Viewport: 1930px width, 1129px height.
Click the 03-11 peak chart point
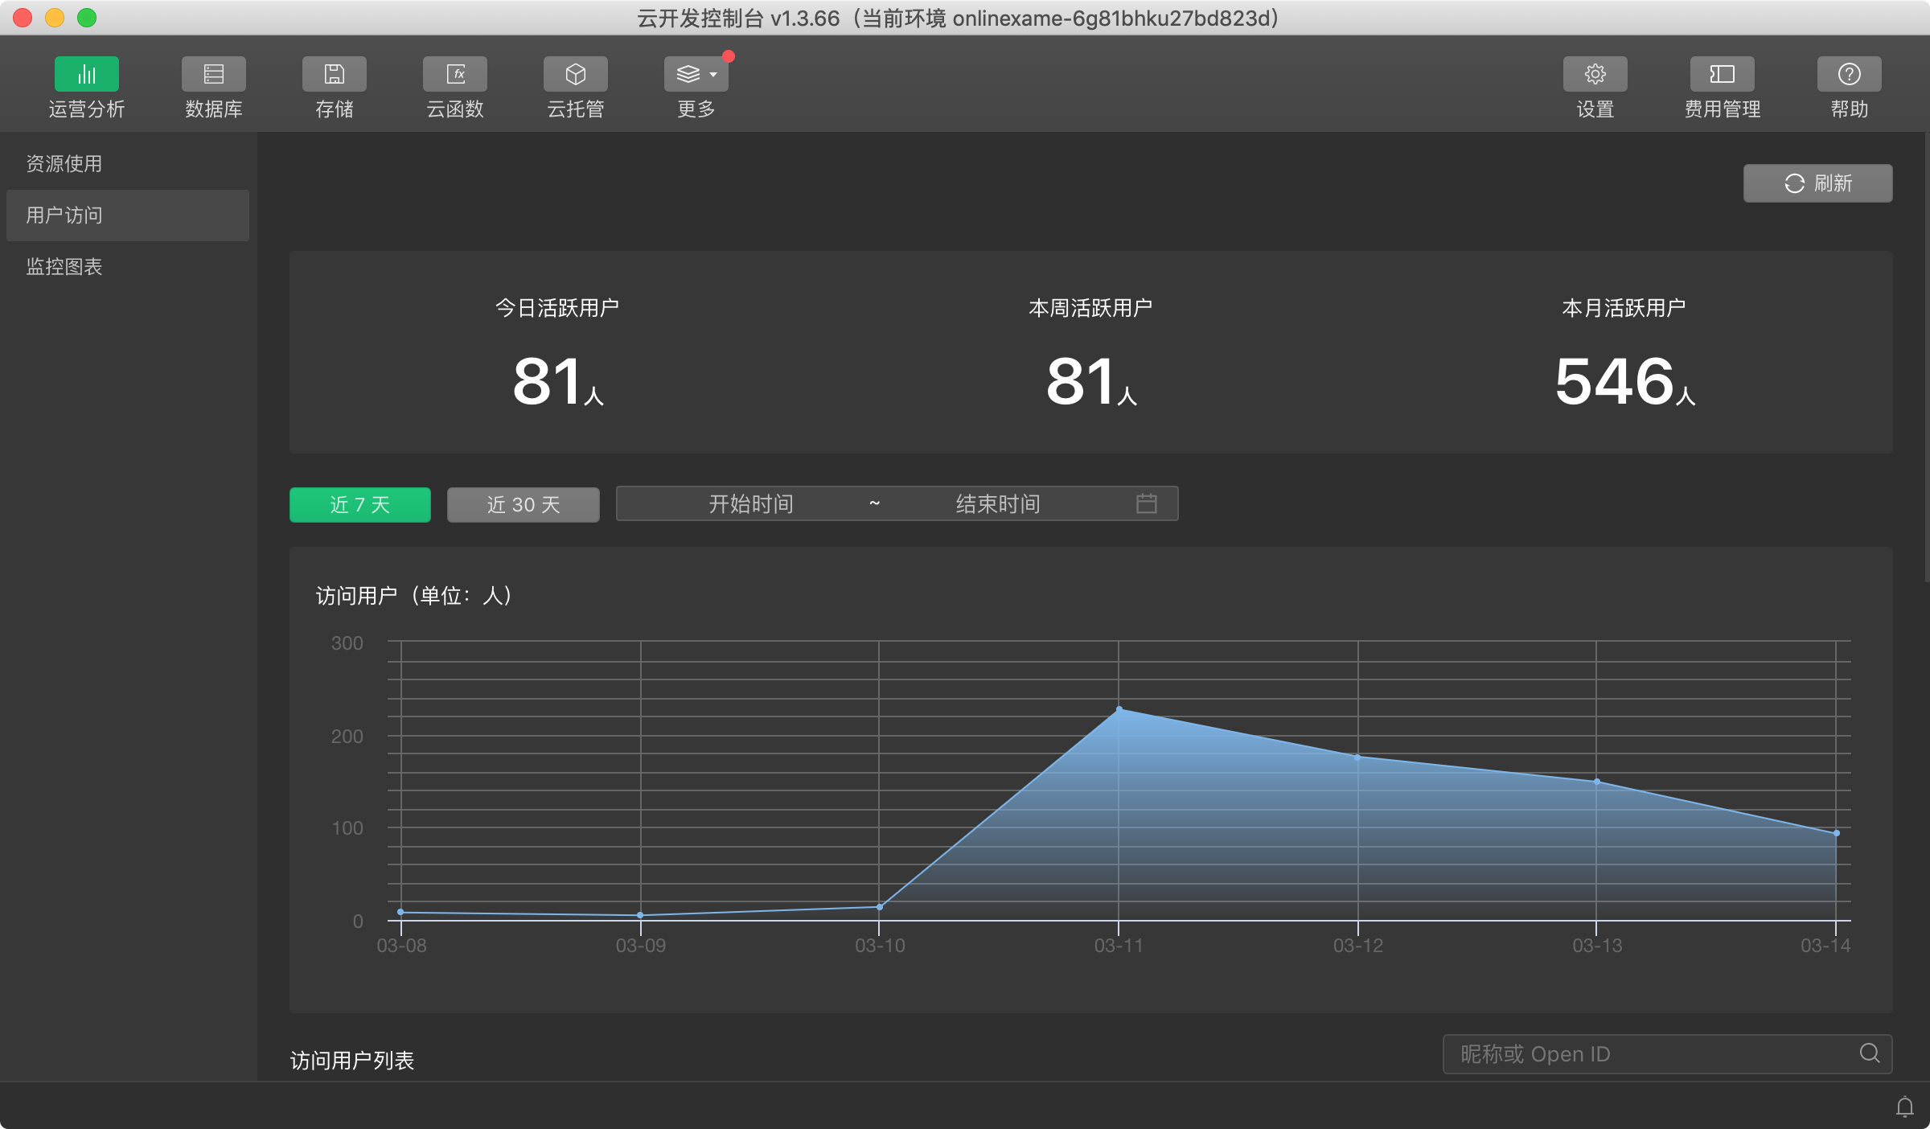coord(1119,709)
